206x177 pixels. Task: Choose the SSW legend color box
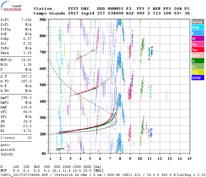(197, 55)
